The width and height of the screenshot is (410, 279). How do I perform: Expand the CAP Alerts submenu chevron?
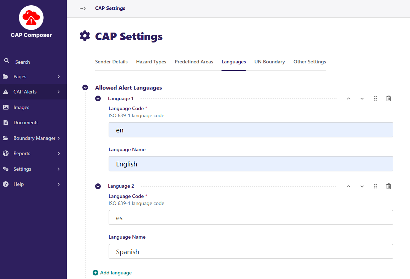click(x=59, y=92)
